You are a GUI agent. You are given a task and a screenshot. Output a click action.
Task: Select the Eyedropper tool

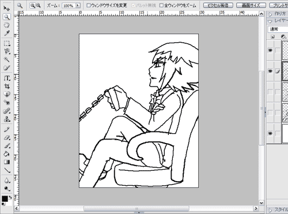point(7,33)
